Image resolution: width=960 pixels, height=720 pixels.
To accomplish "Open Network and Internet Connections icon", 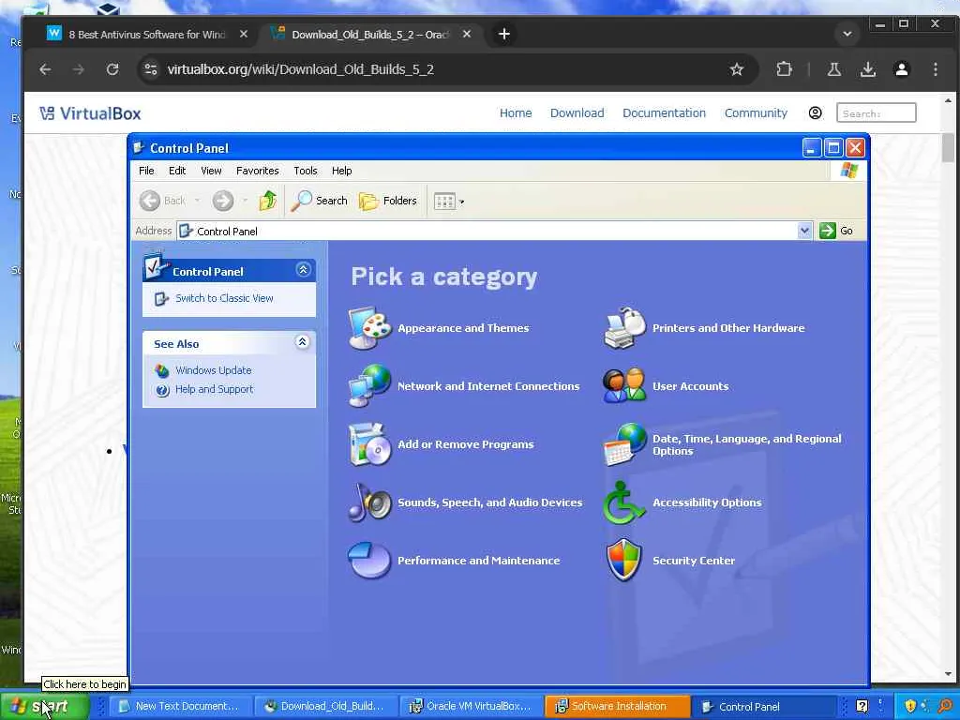I will (x=369, y=385).
